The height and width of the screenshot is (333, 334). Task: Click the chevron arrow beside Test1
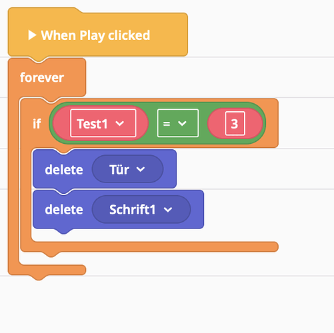coord(120,123)
